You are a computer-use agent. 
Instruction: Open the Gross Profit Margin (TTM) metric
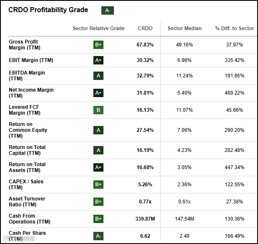(23, 45)
